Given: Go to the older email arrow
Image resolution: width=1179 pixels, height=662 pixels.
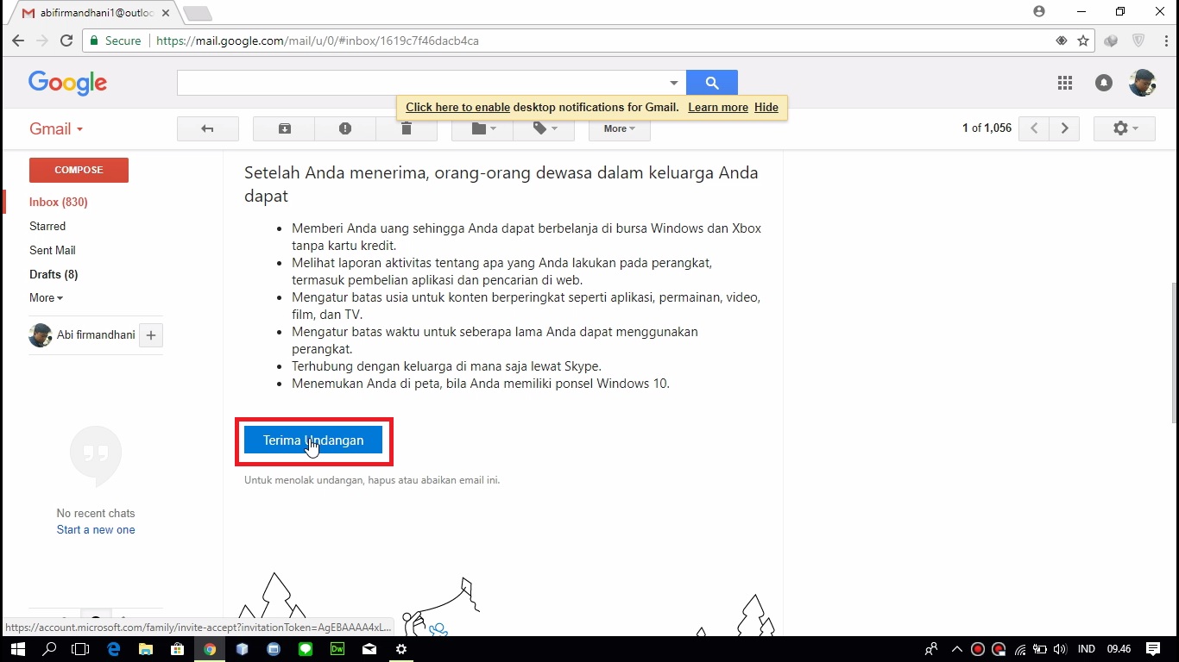Looking at the screenshot, I should pyautogui.click(x=1065, y=128).
